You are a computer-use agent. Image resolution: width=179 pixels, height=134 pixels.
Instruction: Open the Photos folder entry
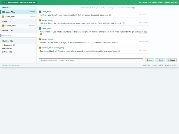[7, 49]
